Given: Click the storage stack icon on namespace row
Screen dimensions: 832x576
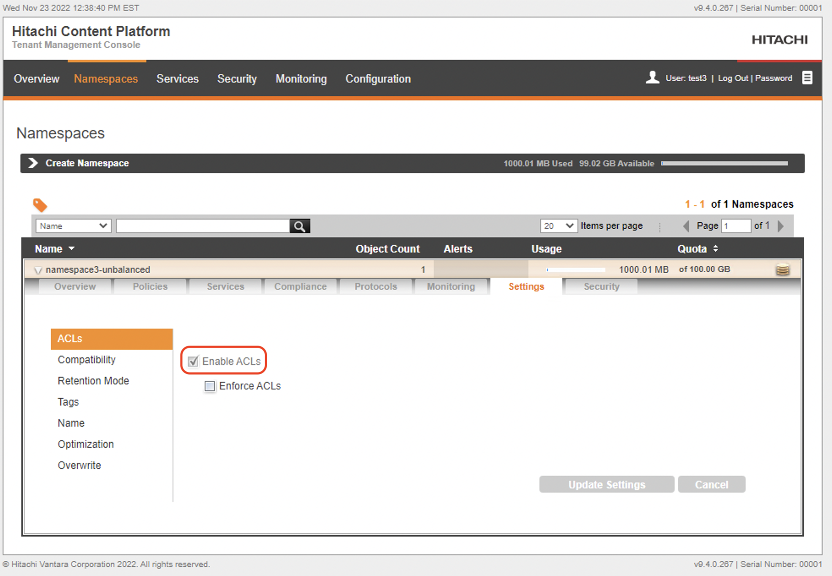Looking at the screenshot, I should pyautogui.click(x=783, y=269).
